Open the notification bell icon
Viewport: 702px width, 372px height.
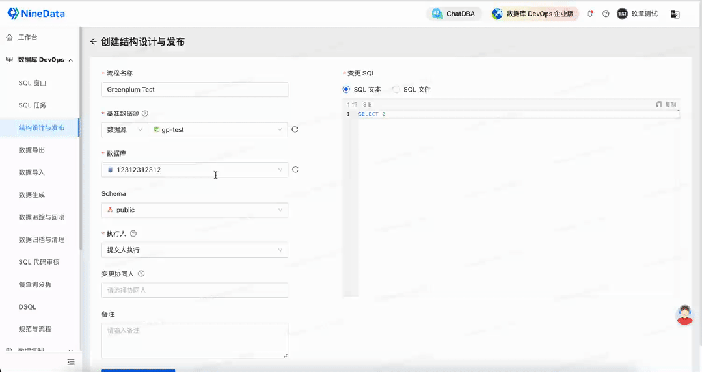[590, 14]
